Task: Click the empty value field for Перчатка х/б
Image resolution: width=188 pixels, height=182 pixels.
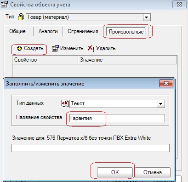Action: [91, 148]
